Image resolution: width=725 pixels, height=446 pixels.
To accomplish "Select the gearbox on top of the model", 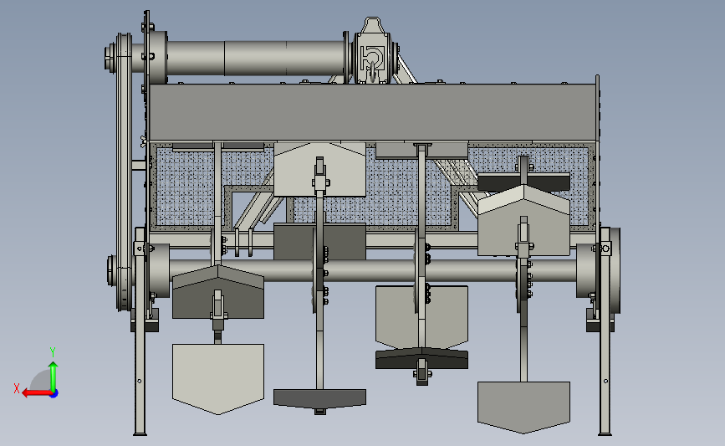I will (x=373, y=52).
